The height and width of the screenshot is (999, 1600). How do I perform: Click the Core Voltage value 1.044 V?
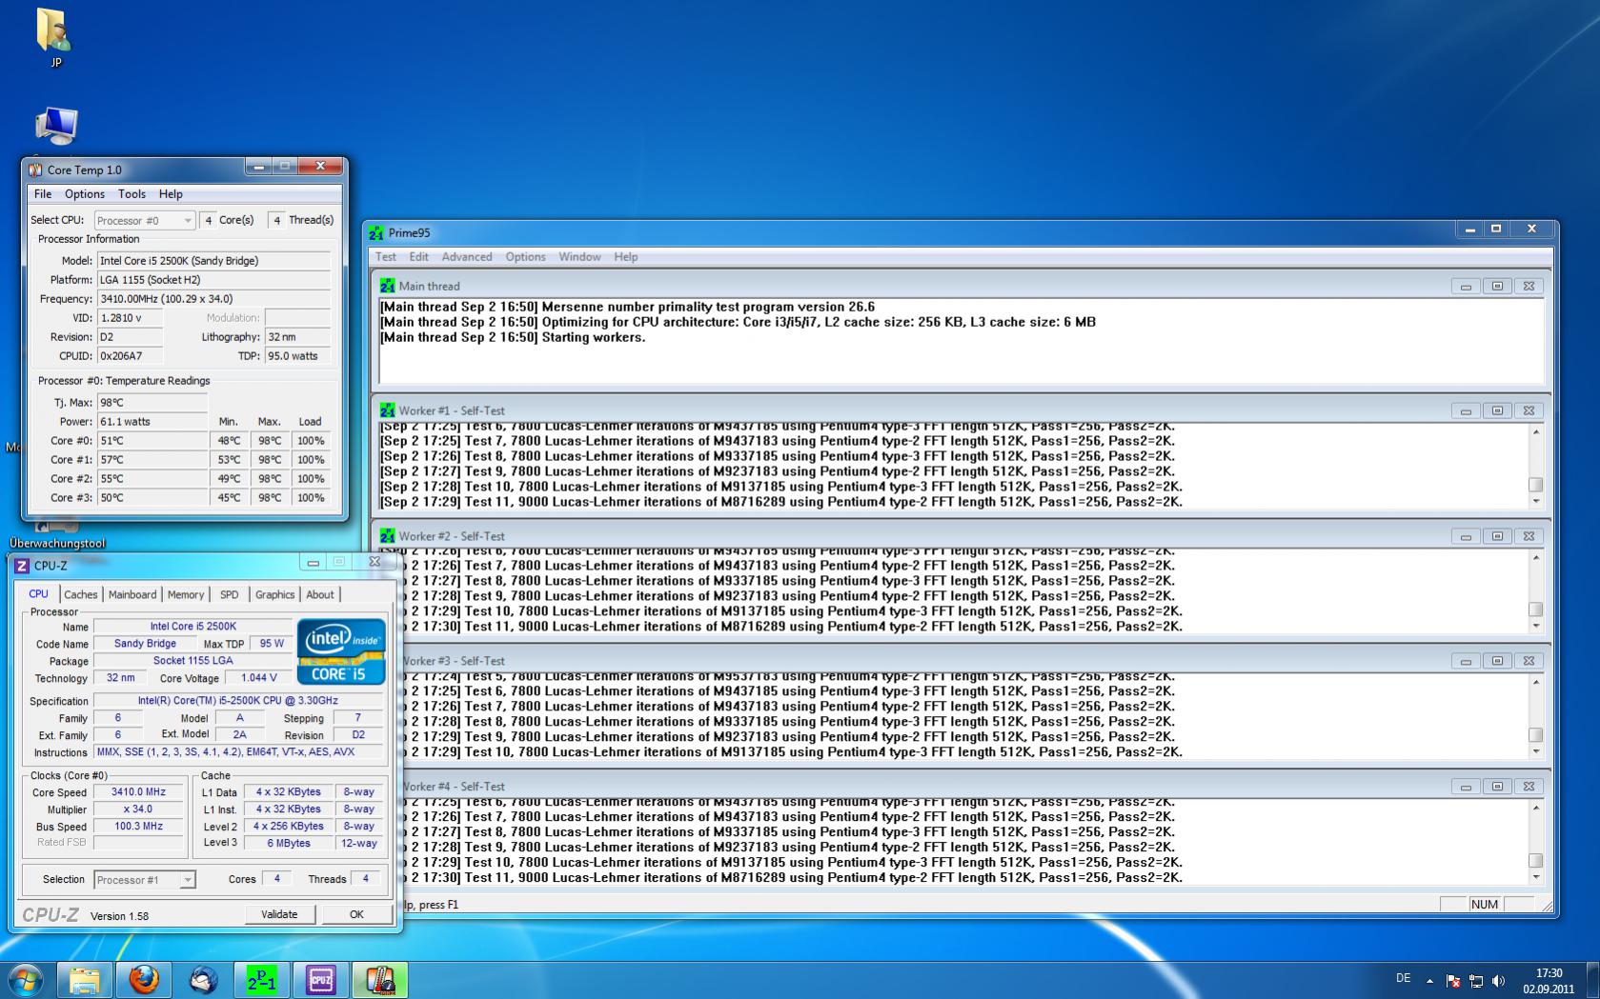point(258,678)
